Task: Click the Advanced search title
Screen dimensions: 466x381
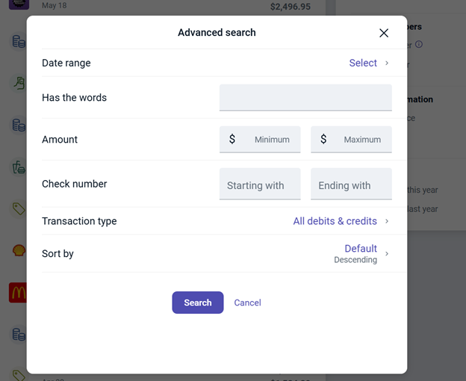Action: (x=217, y=32)
